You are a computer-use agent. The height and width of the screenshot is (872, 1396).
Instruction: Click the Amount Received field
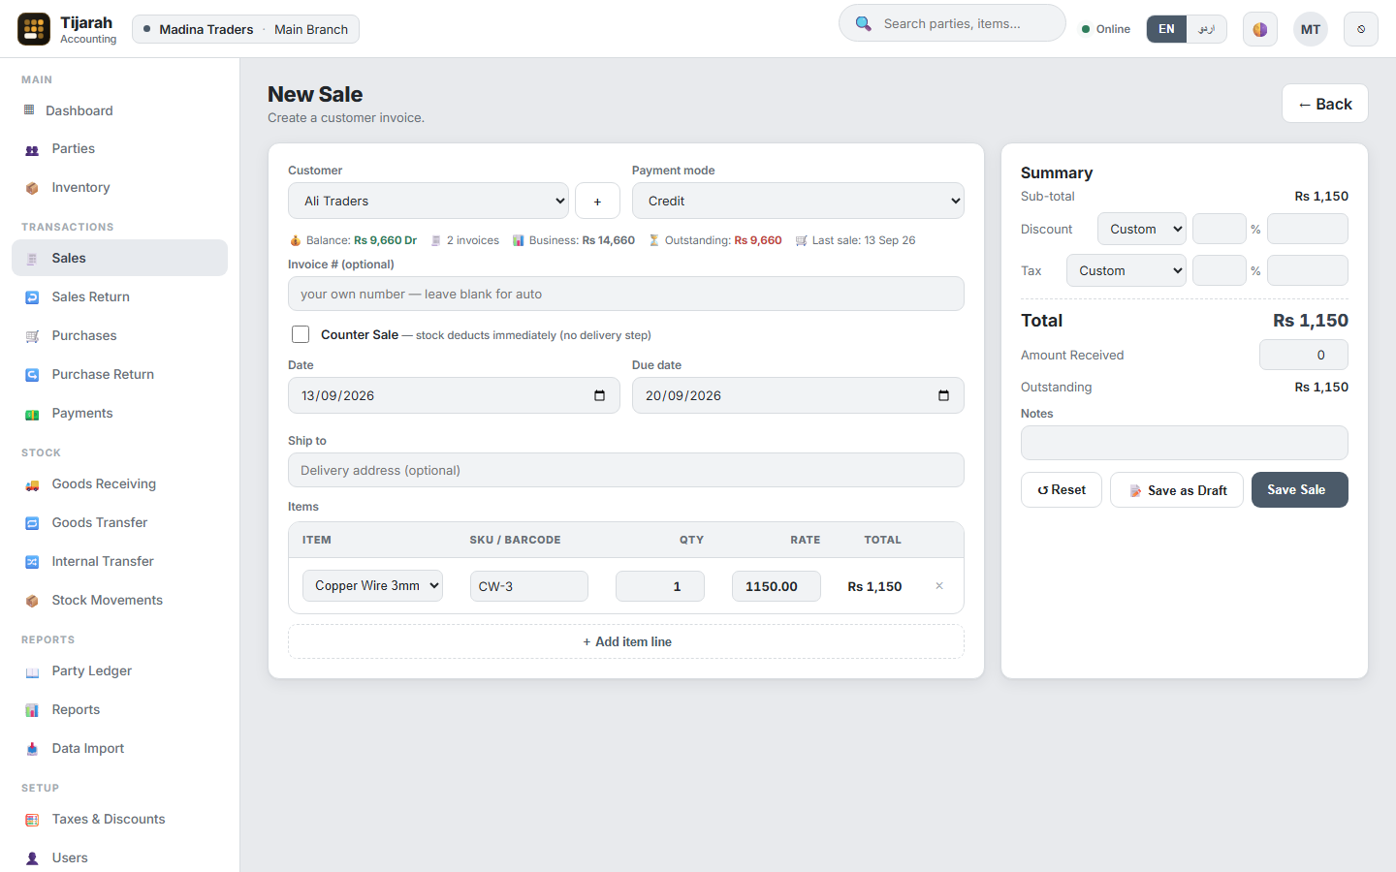click(x=1304, y=355)
